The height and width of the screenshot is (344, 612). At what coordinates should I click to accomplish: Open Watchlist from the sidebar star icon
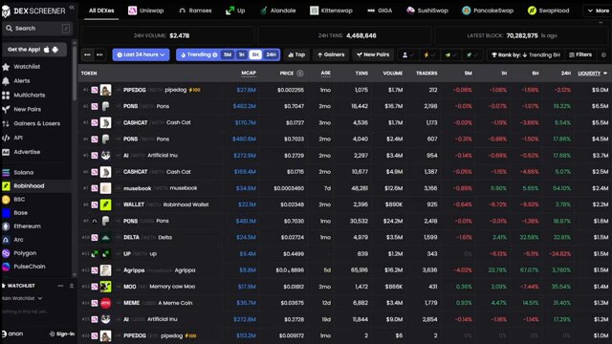(x=6, y=67)
